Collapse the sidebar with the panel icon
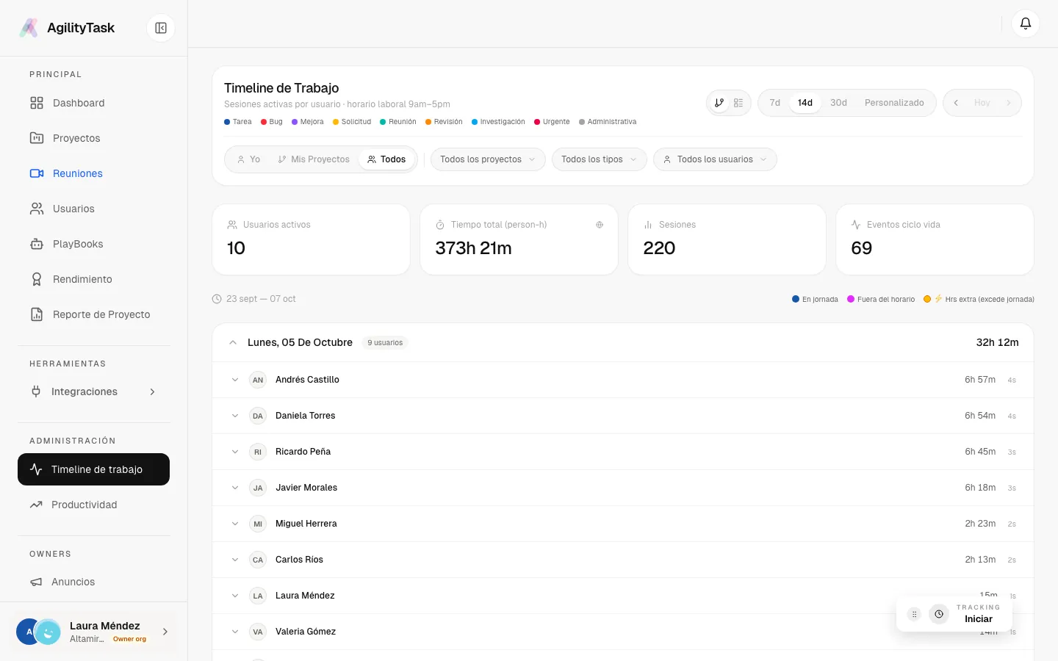1058x661 pixels. [161, 28]
